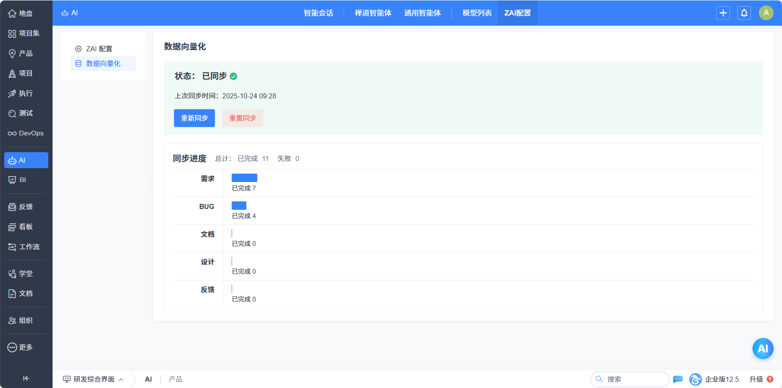
Task: Click the 重新同步 button
Action: pos(194,118)
